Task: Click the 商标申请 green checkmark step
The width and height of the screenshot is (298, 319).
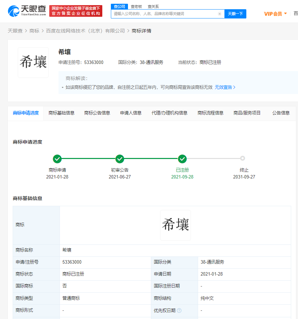Action: [57, 159]
